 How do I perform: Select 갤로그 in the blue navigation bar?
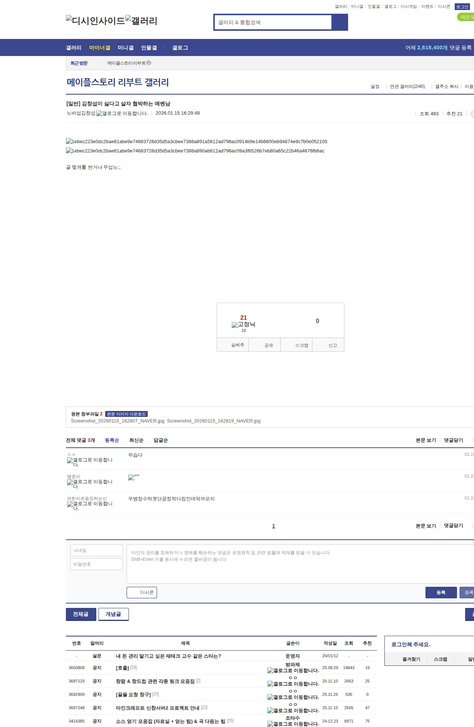[x=180, y=48]
